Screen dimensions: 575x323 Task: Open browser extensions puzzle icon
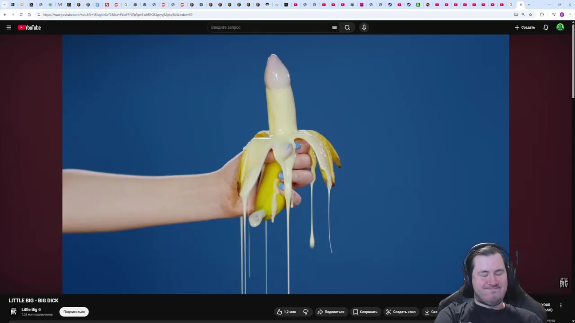click(542, 14)
